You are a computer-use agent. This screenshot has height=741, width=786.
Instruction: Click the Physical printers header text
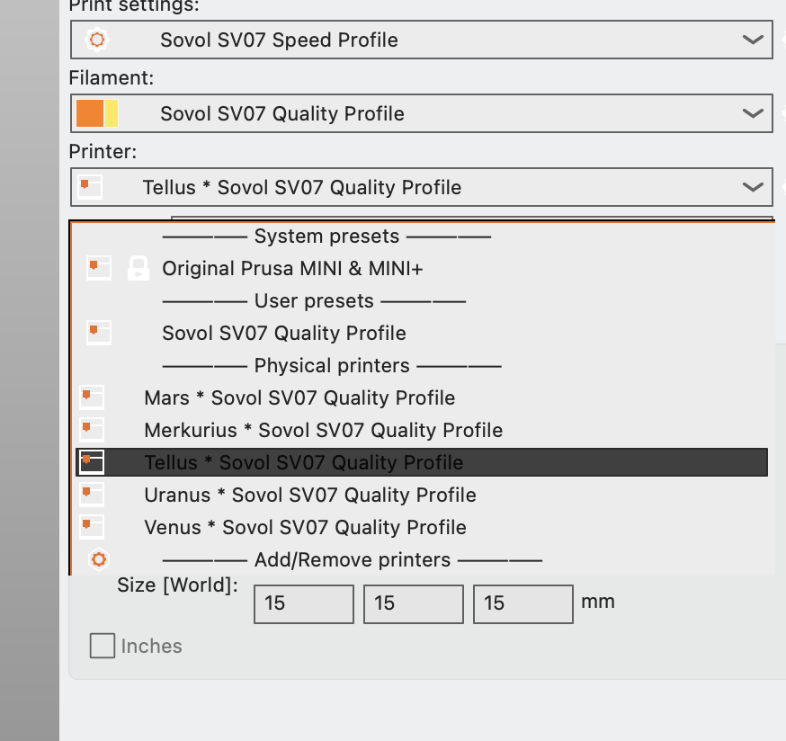pos(332,365)
